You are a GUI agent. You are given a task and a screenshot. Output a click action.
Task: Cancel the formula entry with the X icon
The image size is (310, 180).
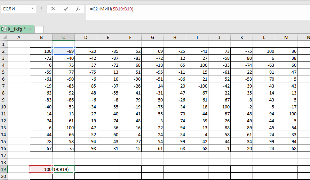(53, 9)
